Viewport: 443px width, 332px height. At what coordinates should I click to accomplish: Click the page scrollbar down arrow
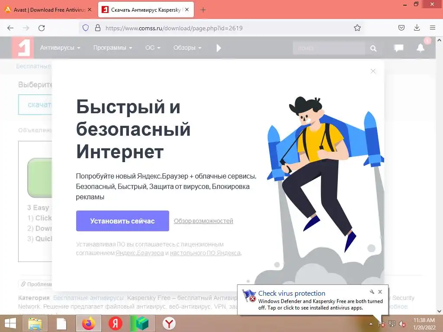coord(440,311)
